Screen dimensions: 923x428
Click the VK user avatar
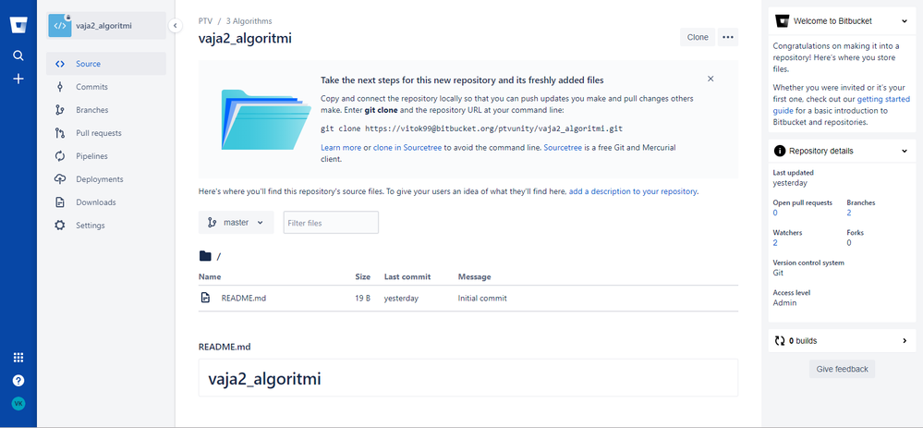18,404
